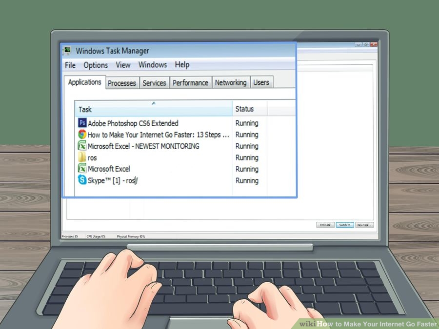Sort tasks by the Status column header

click(x=244, y=109)
